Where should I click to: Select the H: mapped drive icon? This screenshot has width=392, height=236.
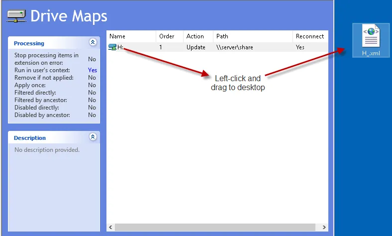coord(113,47)
